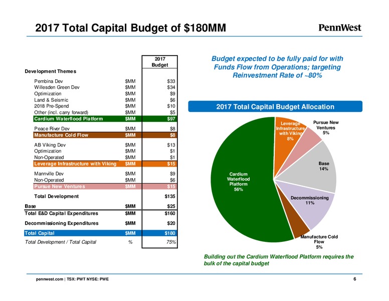
Task: Click the '75%' ratio value
Action: pyautogui.click(x=171, y=242)
